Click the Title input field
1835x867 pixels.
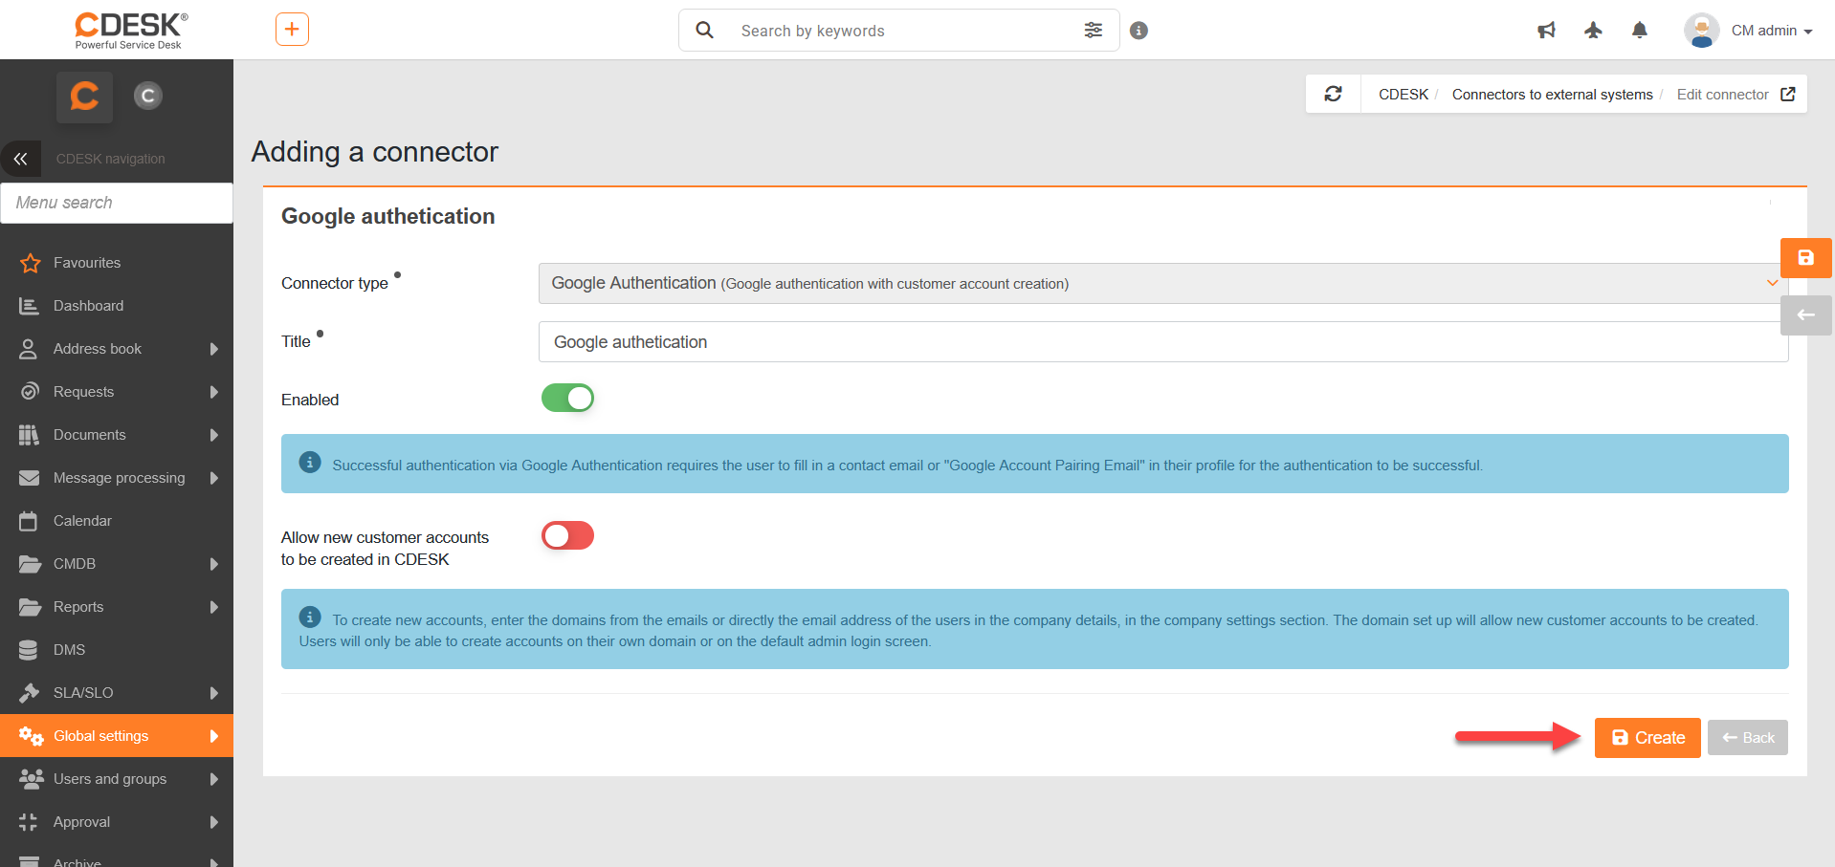click(x=1163, y=341)
